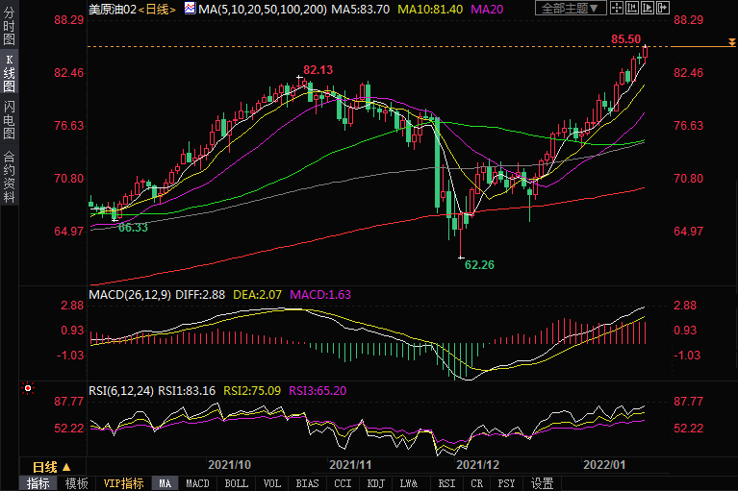Toggle the KDJ indicator in the bottom bar
738x491 pixels.
pos(376,483)
